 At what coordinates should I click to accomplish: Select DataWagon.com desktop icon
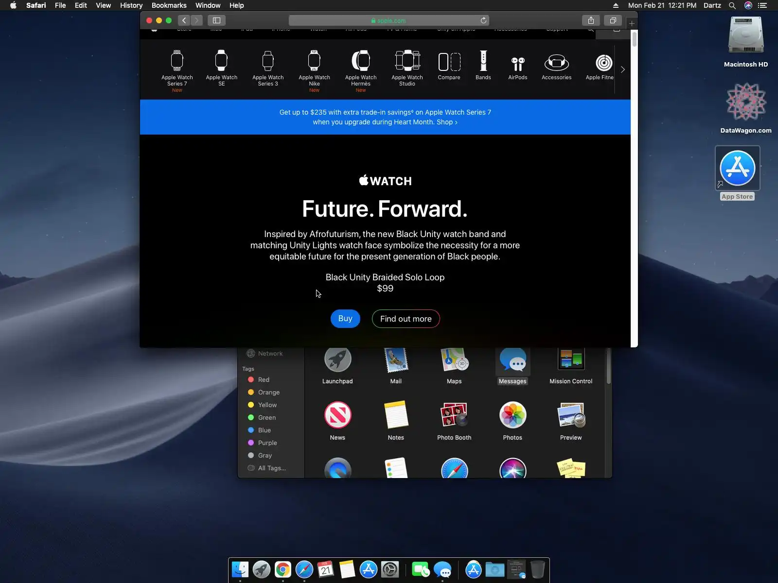pyautogui.click(x=746, y=108)
